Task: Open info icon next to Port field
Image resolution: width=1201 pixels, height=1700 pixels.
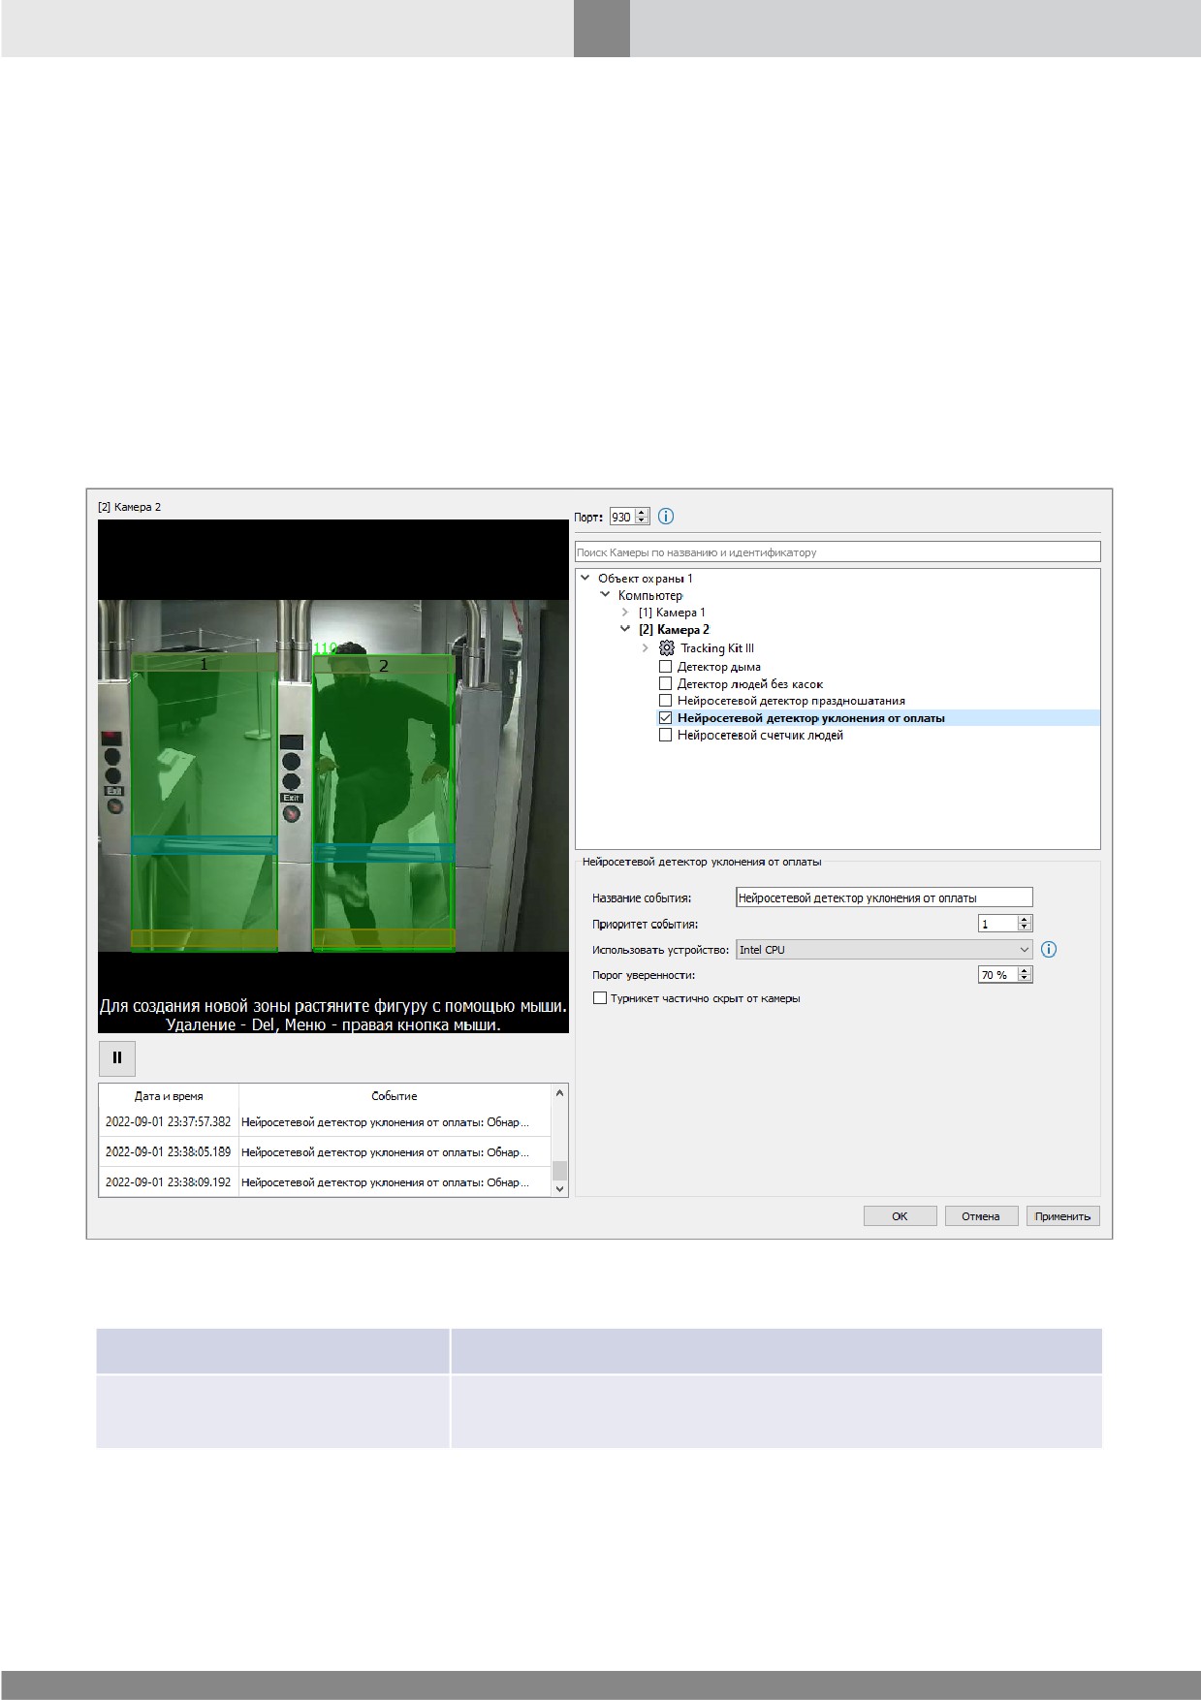Action: (x=666, y=517)
